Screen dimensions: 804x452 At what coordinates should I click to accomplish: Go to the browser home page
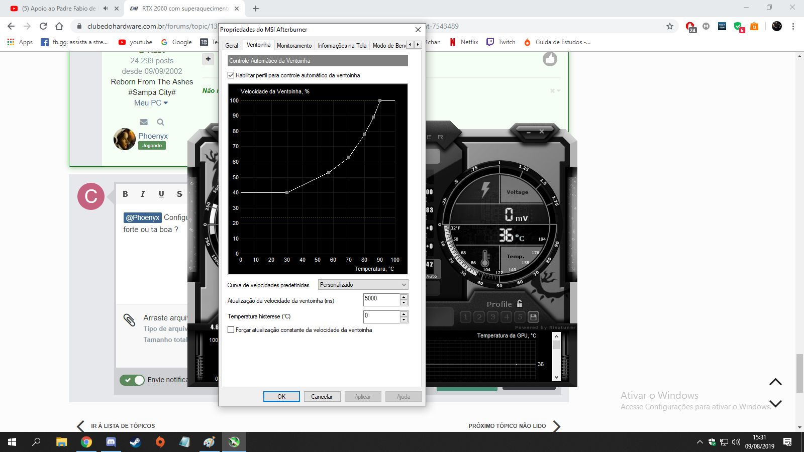pos(59,26)
